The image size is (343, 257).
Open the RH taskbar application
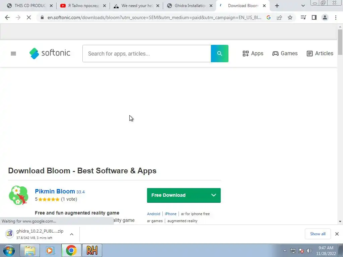[92, 250]
